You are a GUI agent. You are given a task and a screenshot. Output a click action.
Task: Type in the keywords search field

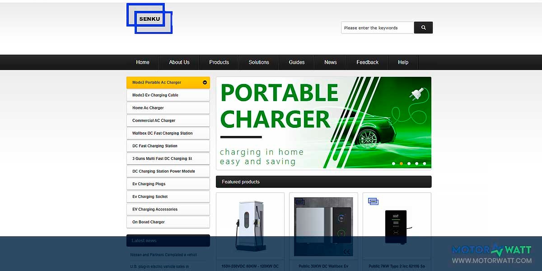point(377,28)
